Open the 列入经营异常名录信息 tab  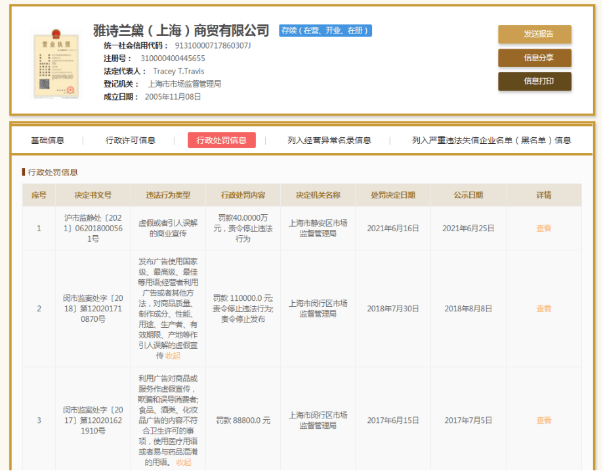(x=329, y=140)
